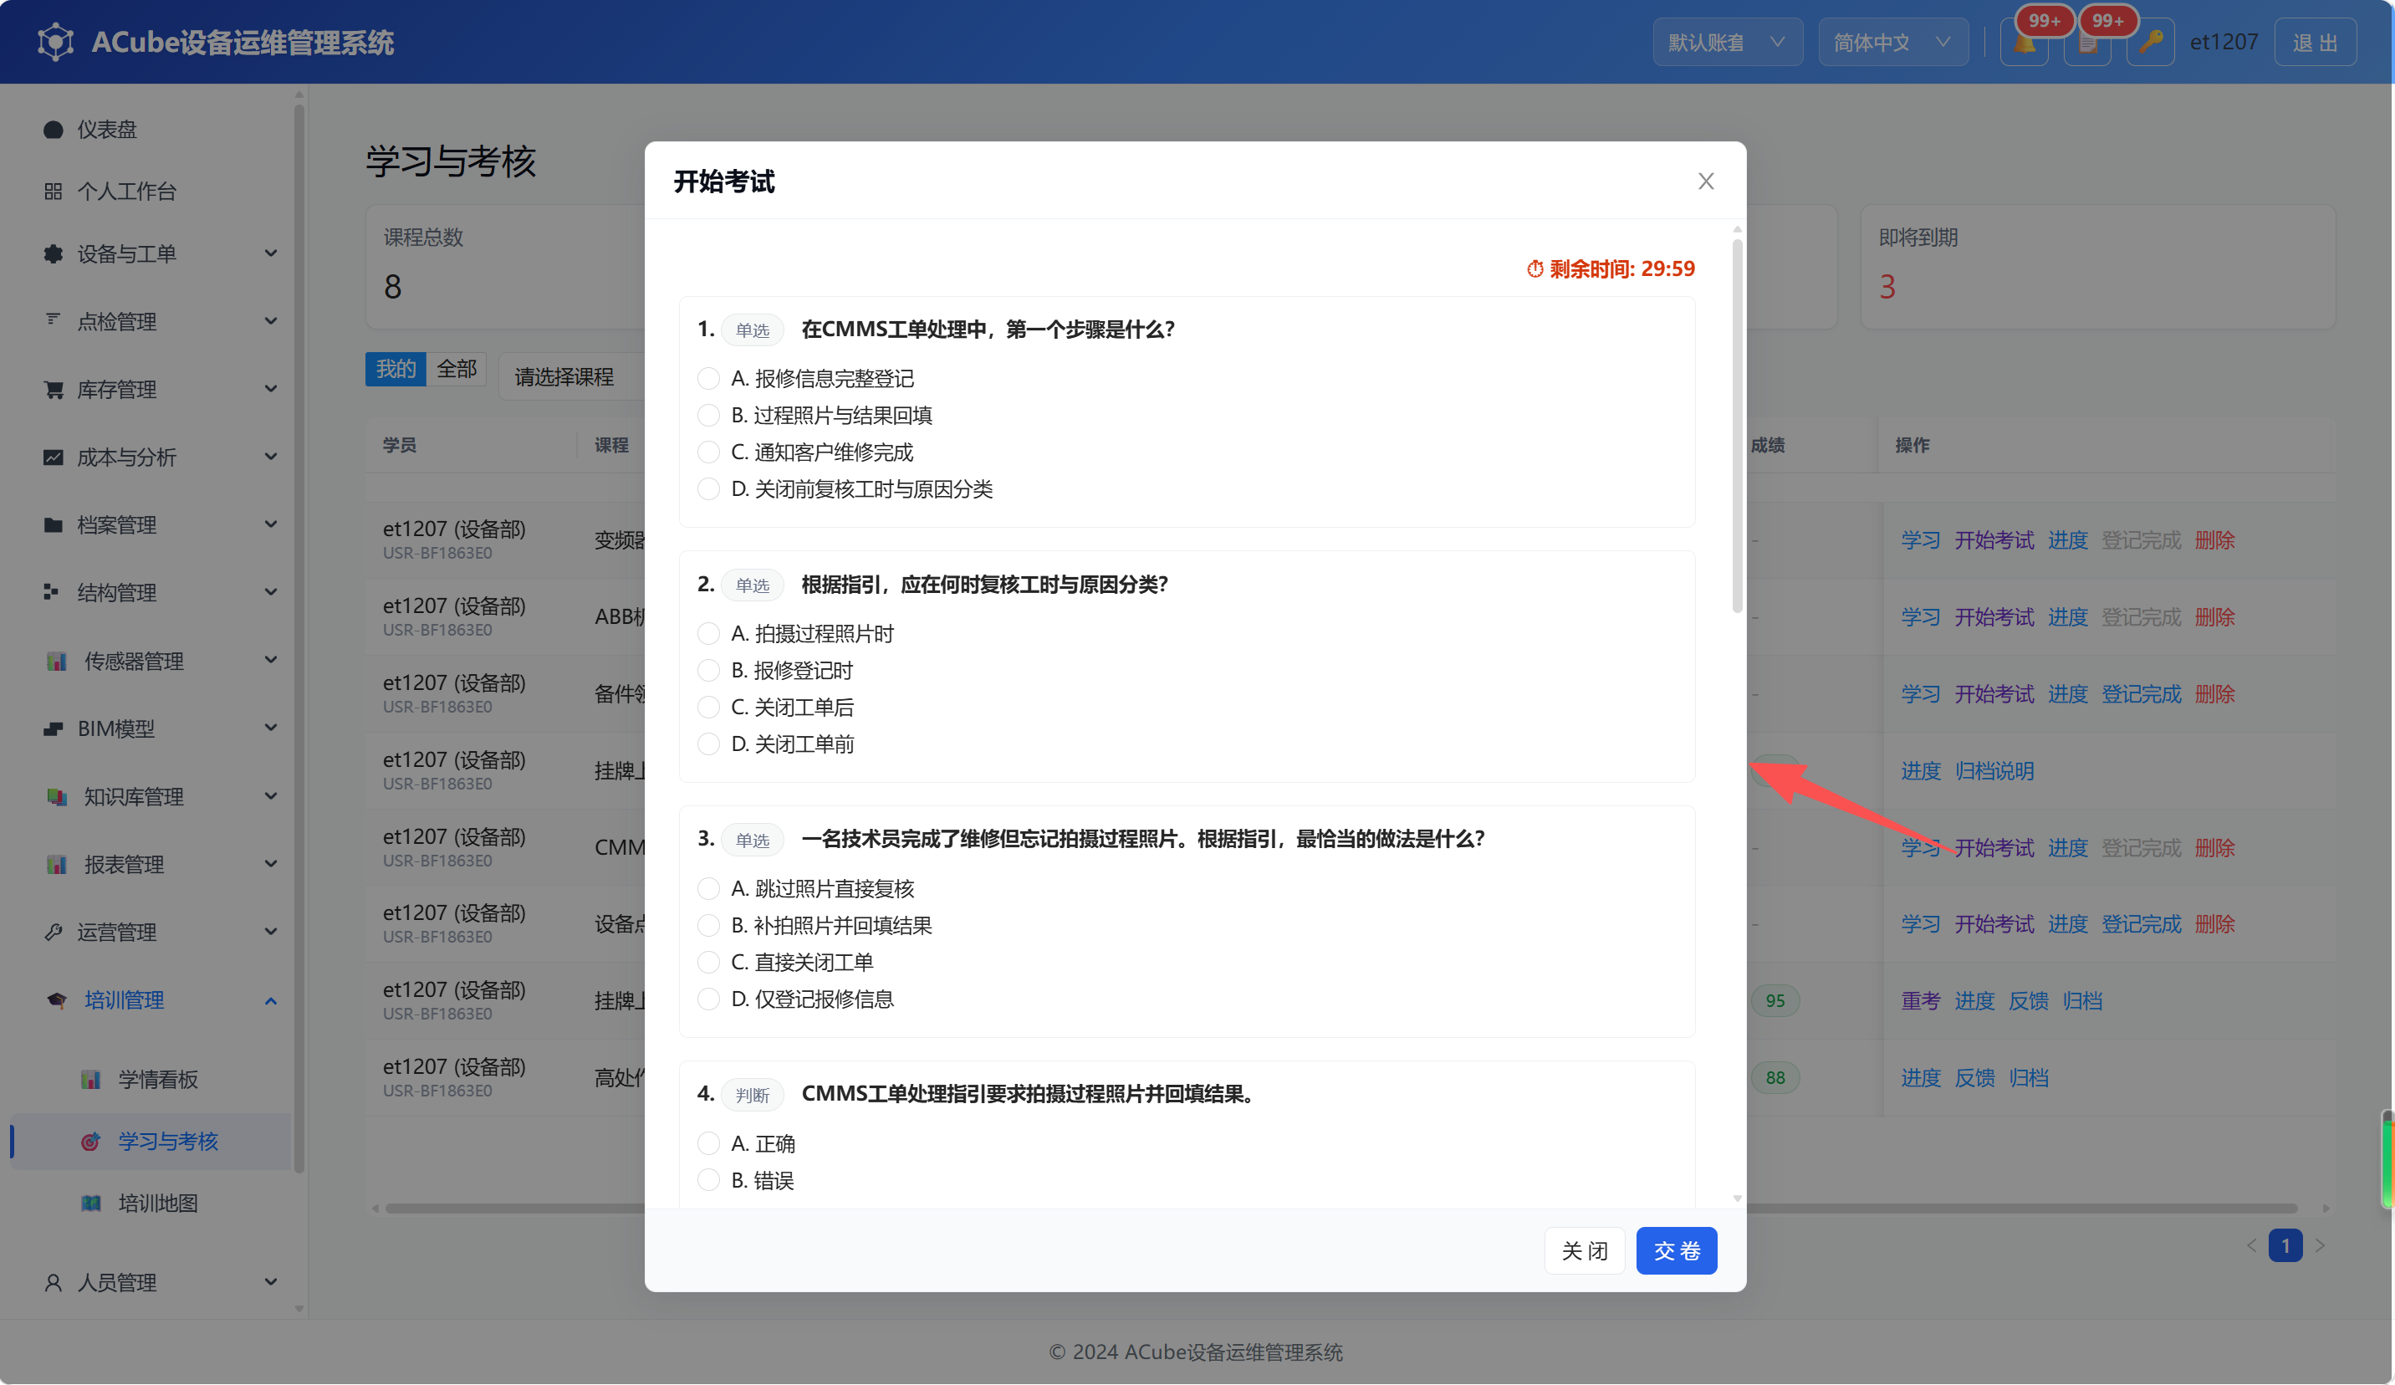This screenshot has height=1385, width=2395.
Task: Select option C 通知客户维修完成
Action: pos(709,452)
